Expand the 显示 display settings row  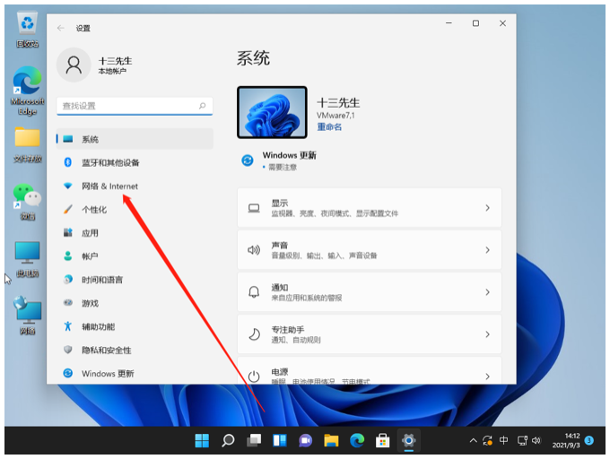point(369,208)
